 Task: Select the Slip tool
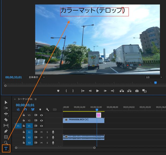6,125
